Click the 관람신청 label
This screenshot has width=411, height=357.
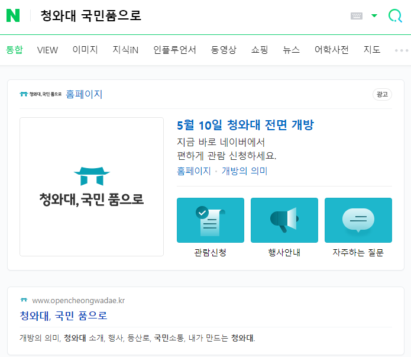[210, 252]
